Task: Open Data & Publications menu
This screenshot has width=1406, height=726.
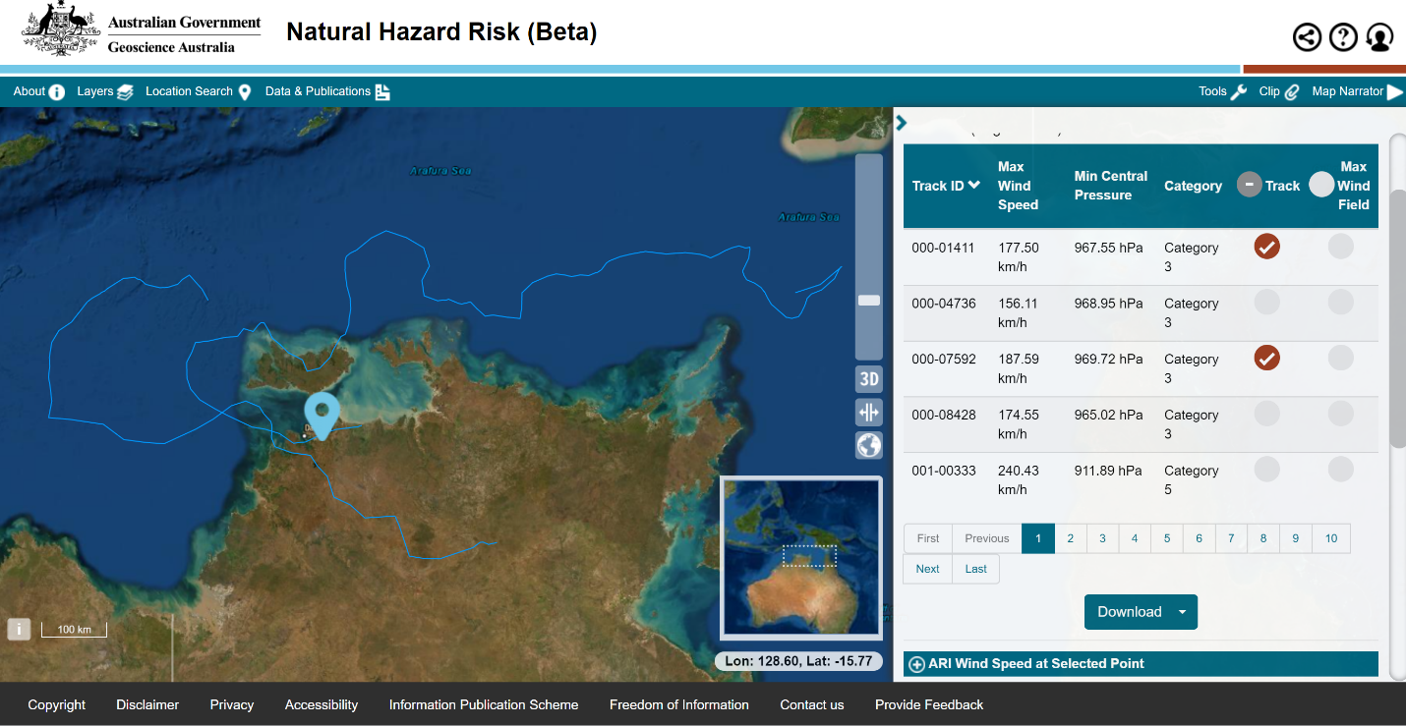Action: click(x=327, y=91)
